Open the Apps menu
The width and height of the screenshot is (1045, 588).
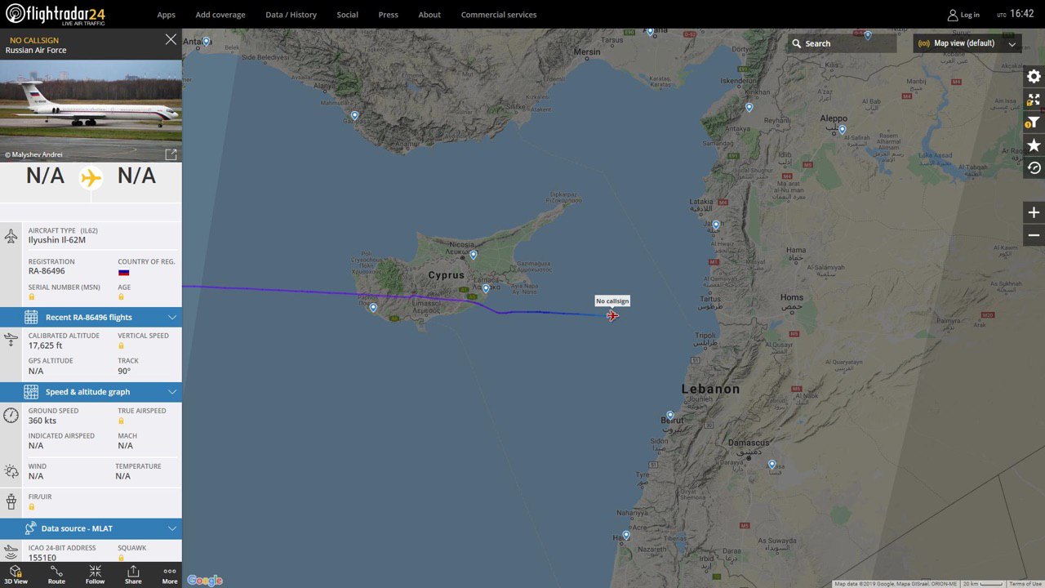[167, 15]
